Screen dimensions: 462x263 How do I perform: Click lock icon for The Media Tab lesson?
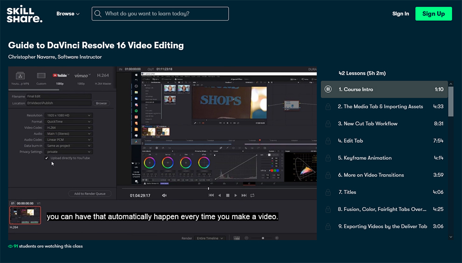(x=328, y=107)
